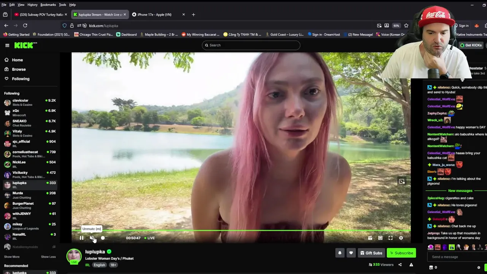Open Sign in - DreamHost bookmark
Image resolution: width=487 pixels, height=274 pixels.
coord(323,34)
